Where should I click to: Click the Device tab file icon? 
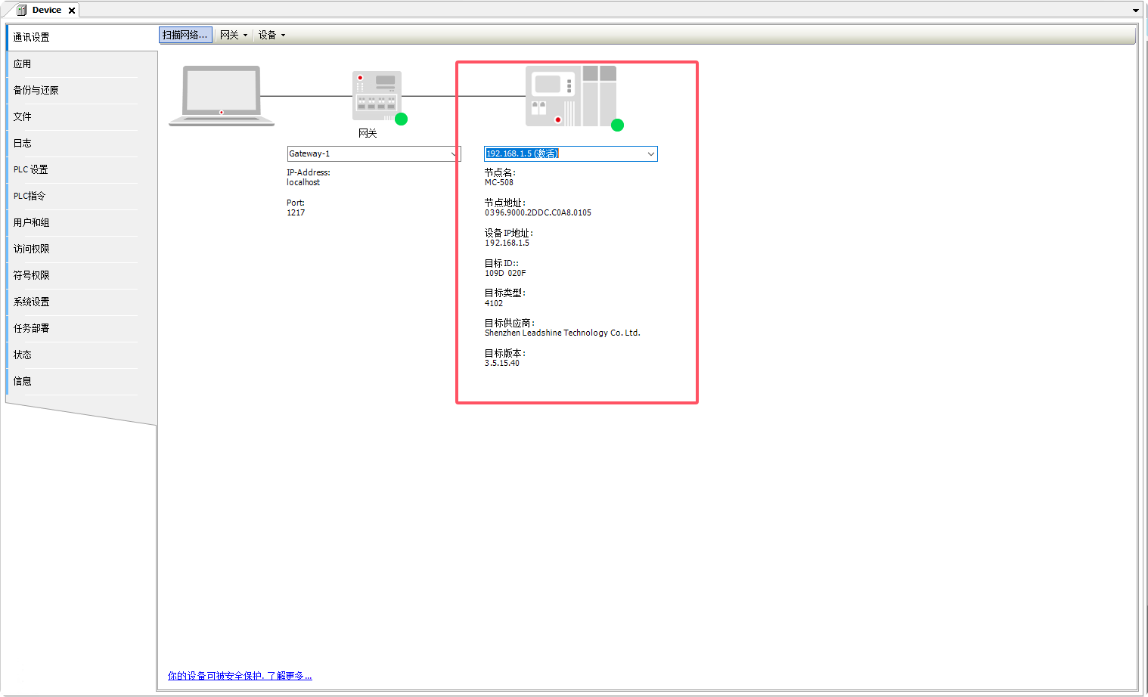pos(21,10)
